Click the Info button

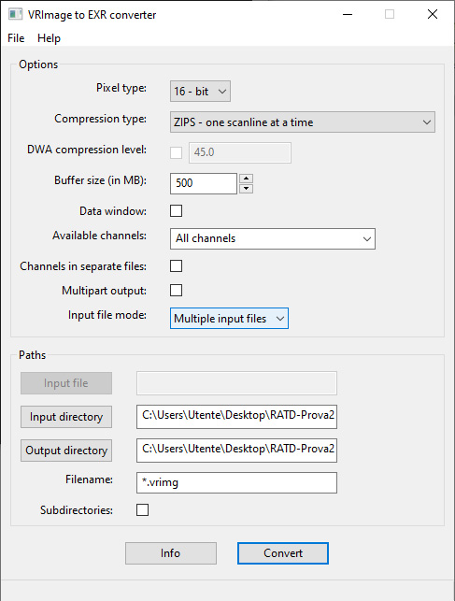[x=171, y=553]
